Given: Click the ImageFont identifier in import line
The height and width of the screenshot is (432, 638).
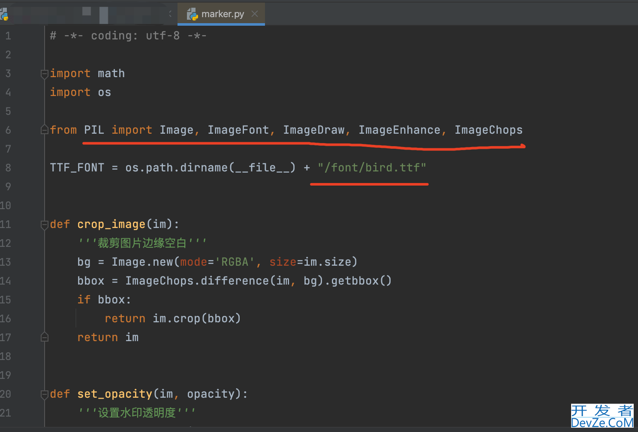Looking at the screenshot, I should pos(238,130).
